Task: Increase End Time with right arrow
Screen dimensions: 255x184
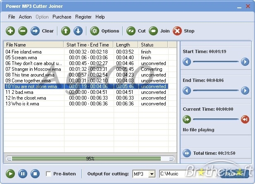Action: (245, 91)
